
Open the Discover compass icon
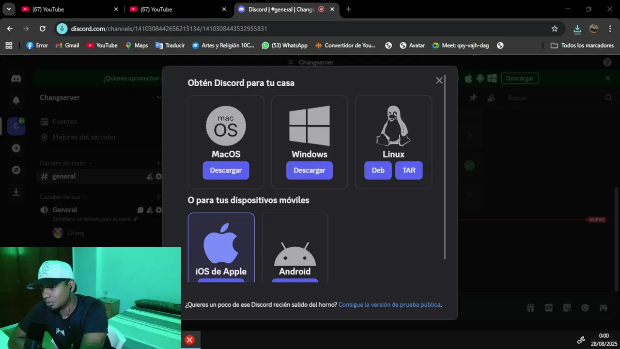point(16,170)
